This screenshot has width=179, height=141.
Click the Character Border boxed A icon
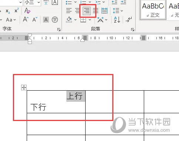click(55, 2)
